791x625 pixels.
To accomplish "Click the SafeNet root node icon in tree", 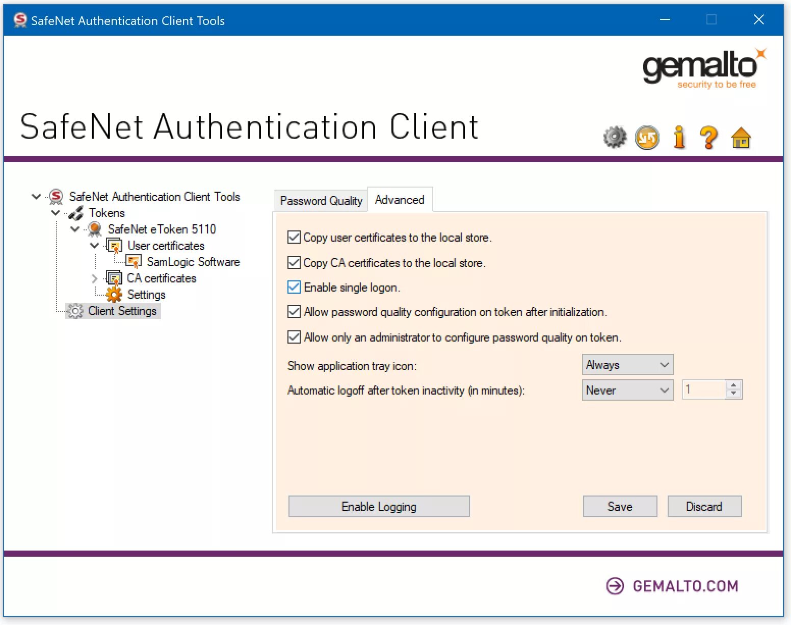I will (56, 197).
